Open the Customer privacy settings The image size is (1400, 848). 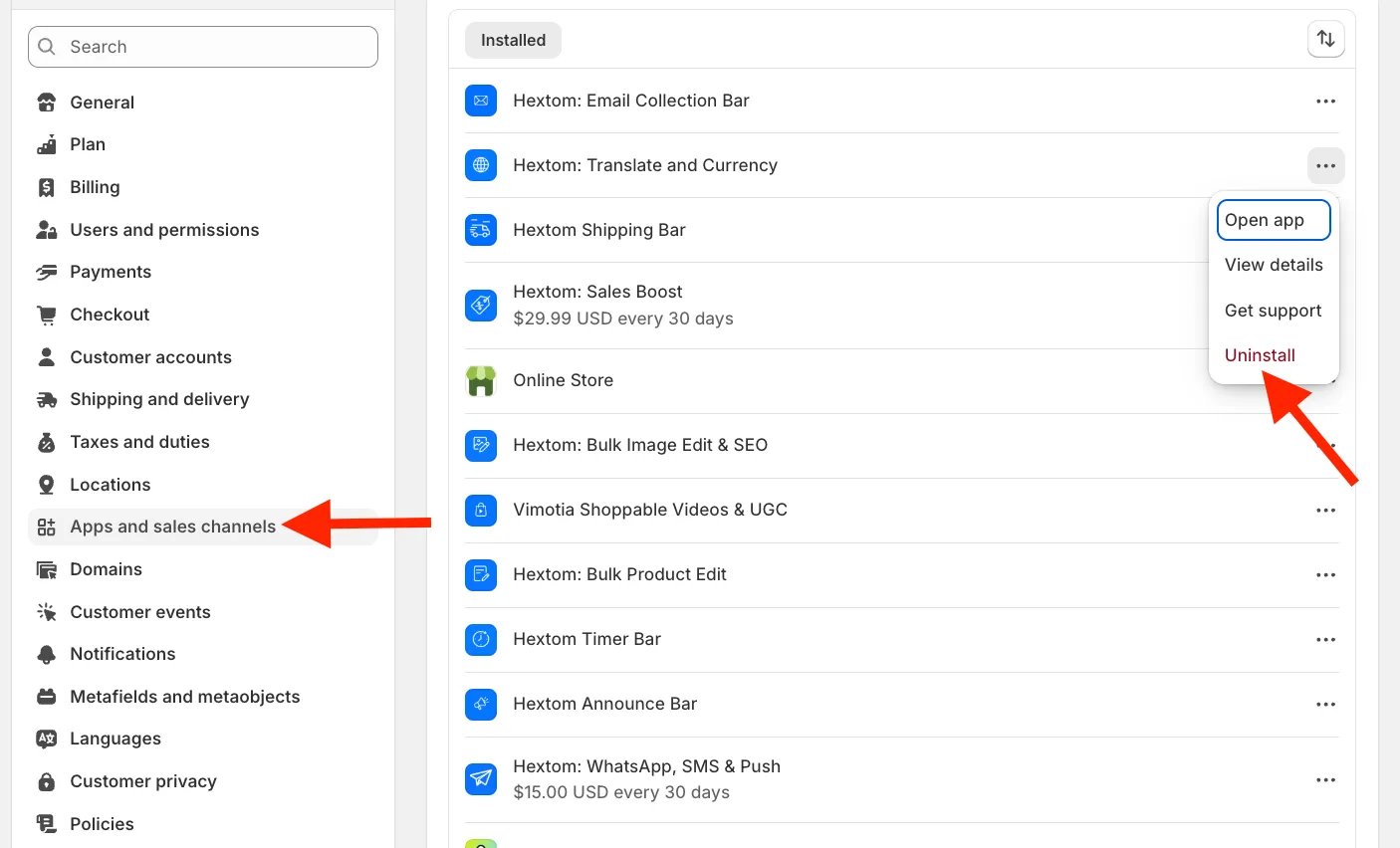(x=203, y=781)
